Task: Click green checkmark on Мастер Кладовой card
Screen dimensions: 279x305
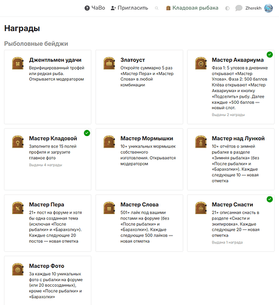Action: [87, 133]
